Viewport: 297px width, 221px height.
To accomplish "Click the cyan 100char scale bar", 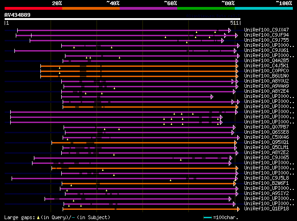I will tap(207, 217).
